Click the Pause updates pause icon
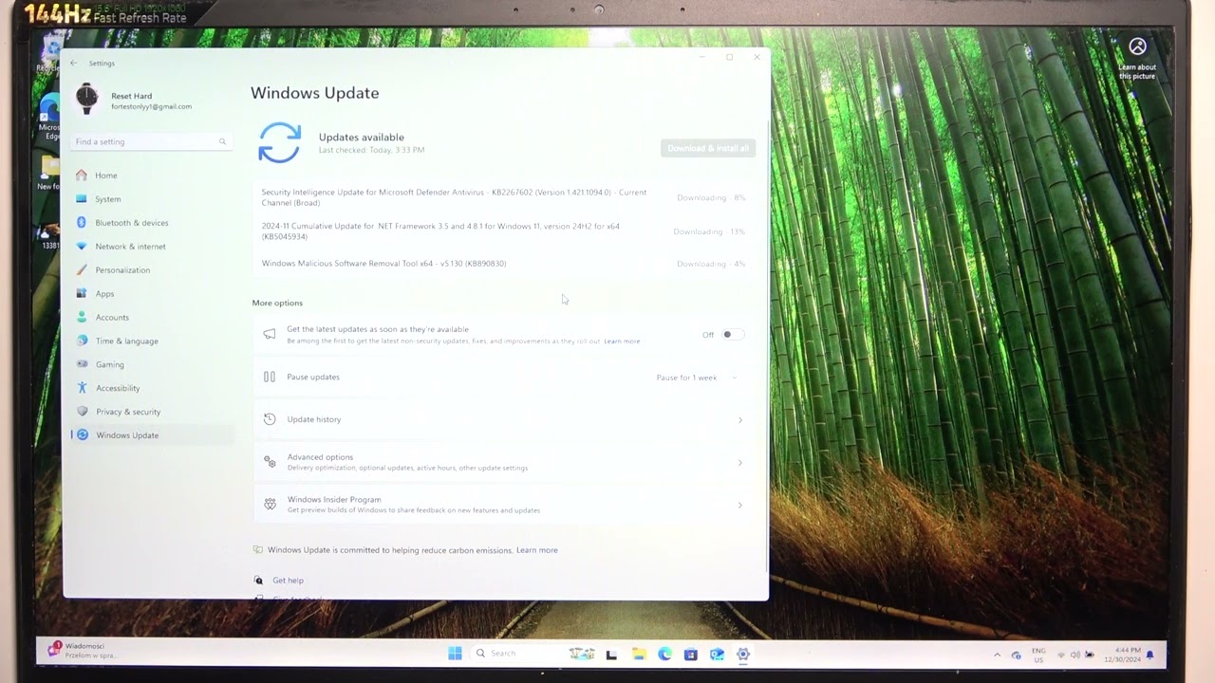 [x=270, y=377]
